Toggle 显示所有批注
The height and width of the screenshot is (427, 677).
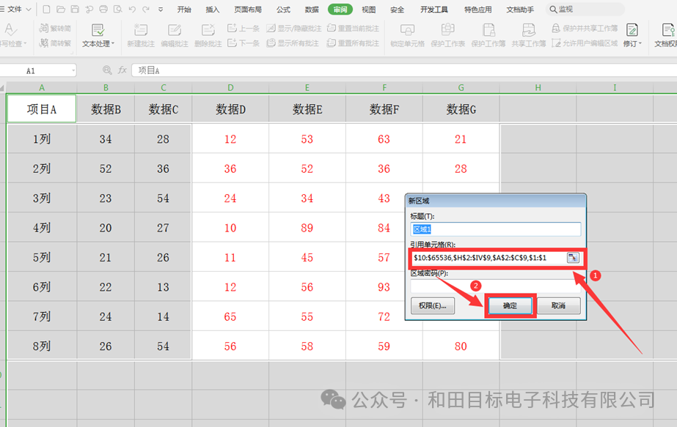[x=293, y=42]
